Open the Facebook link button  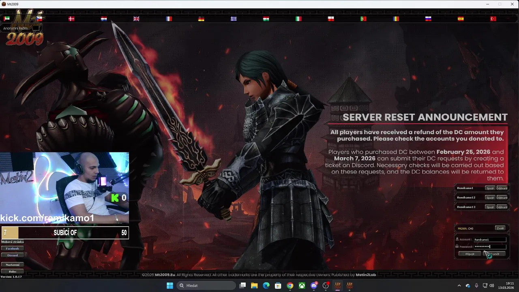(x=13, y=248)
